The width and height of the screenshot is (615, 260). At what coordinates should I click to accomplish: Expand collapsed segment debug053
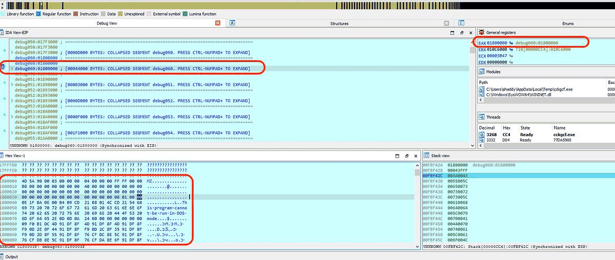[12, 117]
